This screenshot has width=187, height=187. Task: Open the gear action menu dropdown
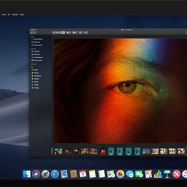[75, 33]
